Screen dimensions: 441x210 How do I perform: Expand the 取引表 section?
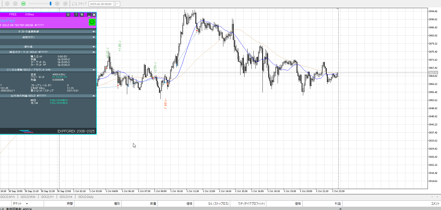(94, 47)
